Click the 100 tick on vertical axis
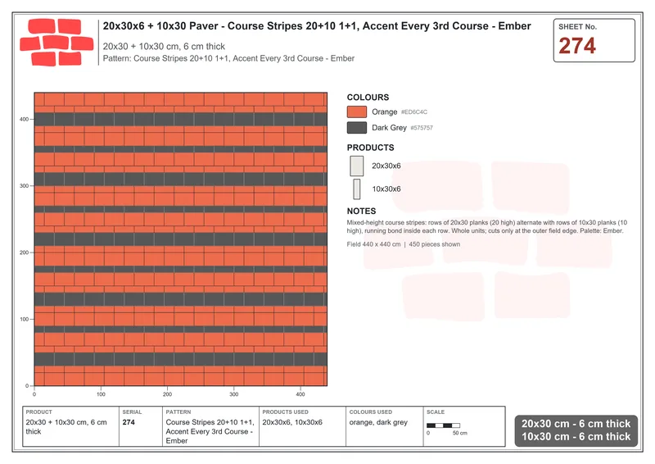The height and width of the screenshot is (464, 655). (x=24, y=319)
